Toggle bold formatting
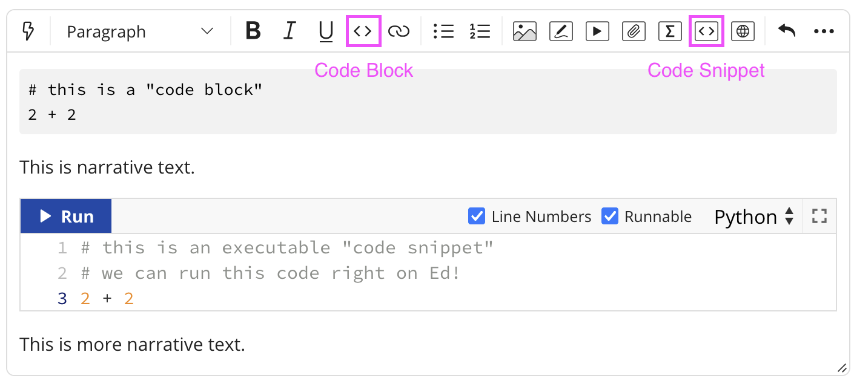This screenshot has width=854, height=381. tap(253, 31)
